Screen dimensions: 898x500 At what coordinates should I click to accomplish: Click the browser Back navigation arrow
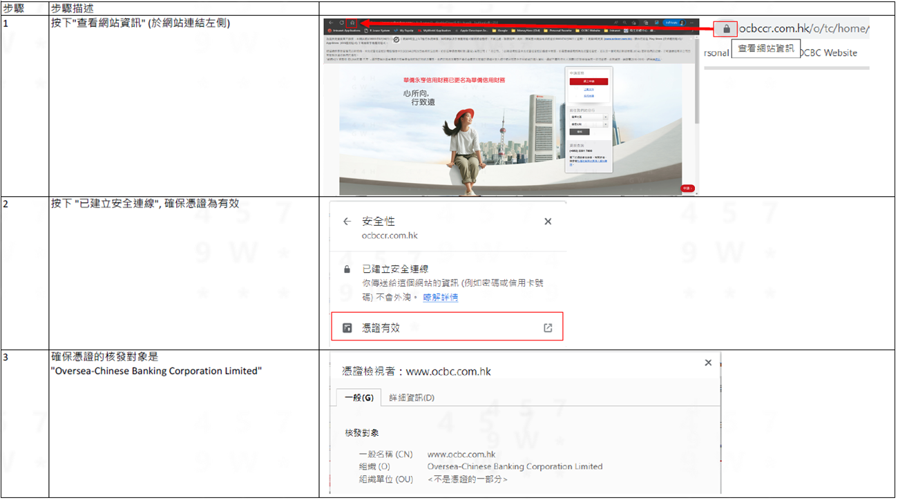(332, 21)
